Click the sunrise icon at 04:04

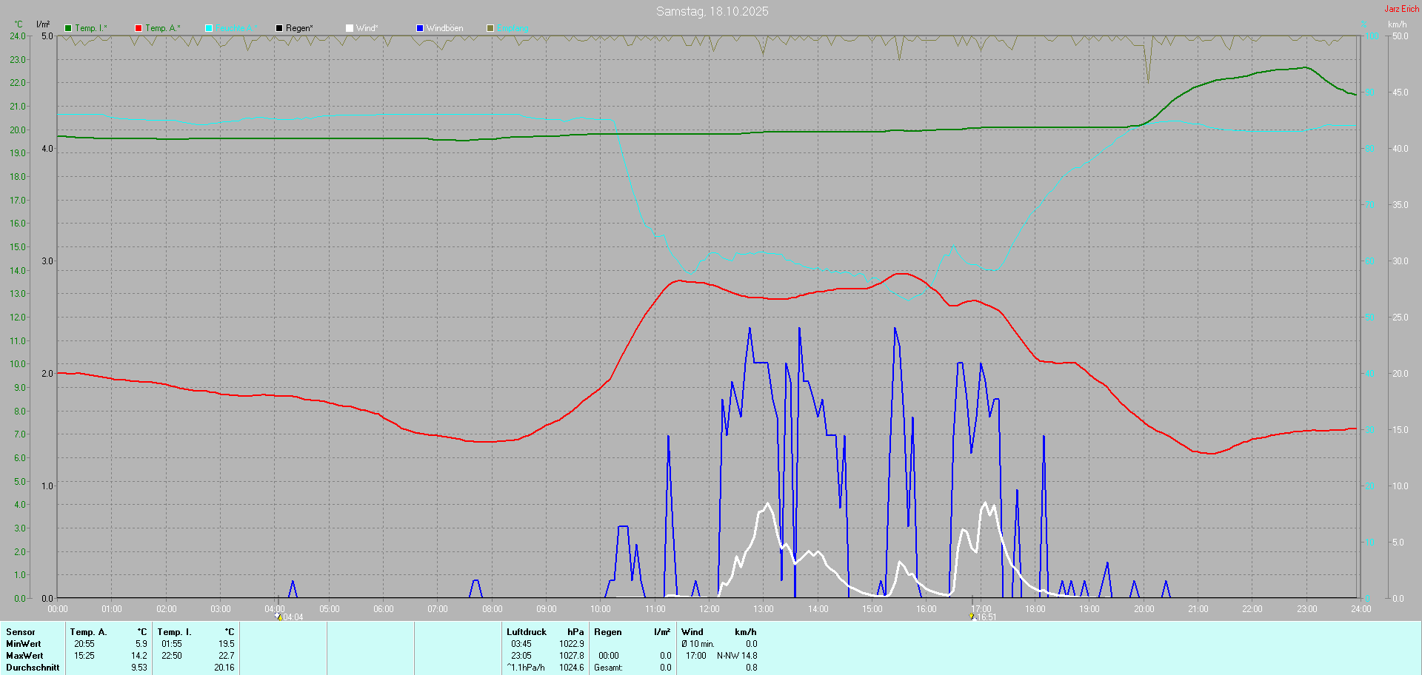coord(279,617)
